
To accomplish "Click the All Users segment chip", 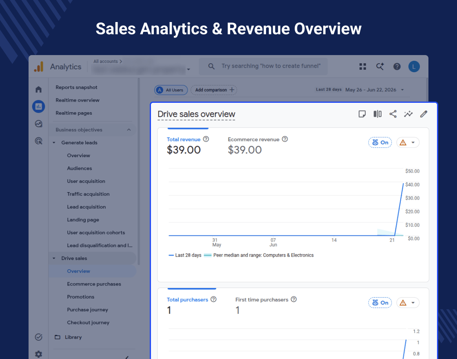I will (x=171, y=90).
